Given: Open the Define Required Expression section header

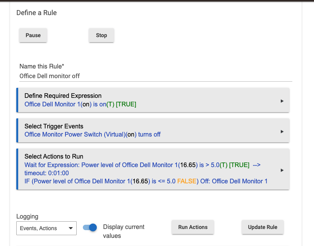Looking at the screenshot, I should 63,96.
